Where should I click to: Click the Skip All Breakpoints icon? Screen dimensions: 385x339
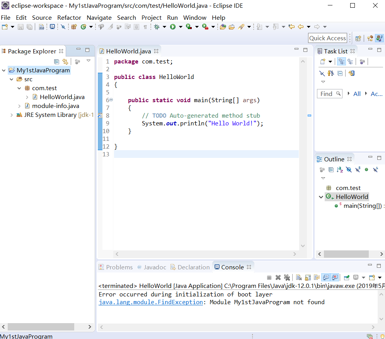point(63,27)
